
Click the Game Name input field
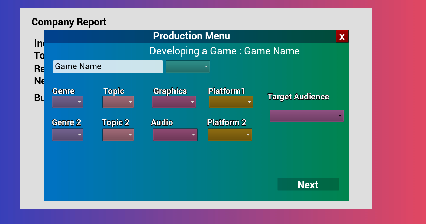(x=108, y=67)
